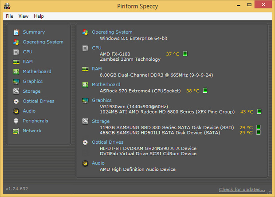Open the Storage heading link in summary
Screen dimensions: 275x197
101,121
